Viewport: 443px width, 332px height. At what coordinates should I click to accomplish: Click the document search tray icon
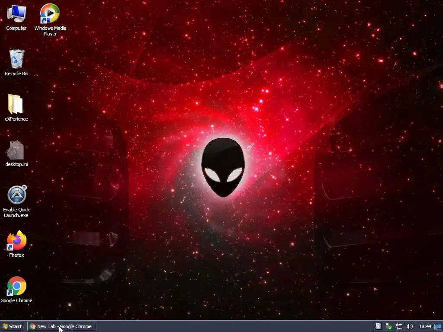tap(378, 326)
